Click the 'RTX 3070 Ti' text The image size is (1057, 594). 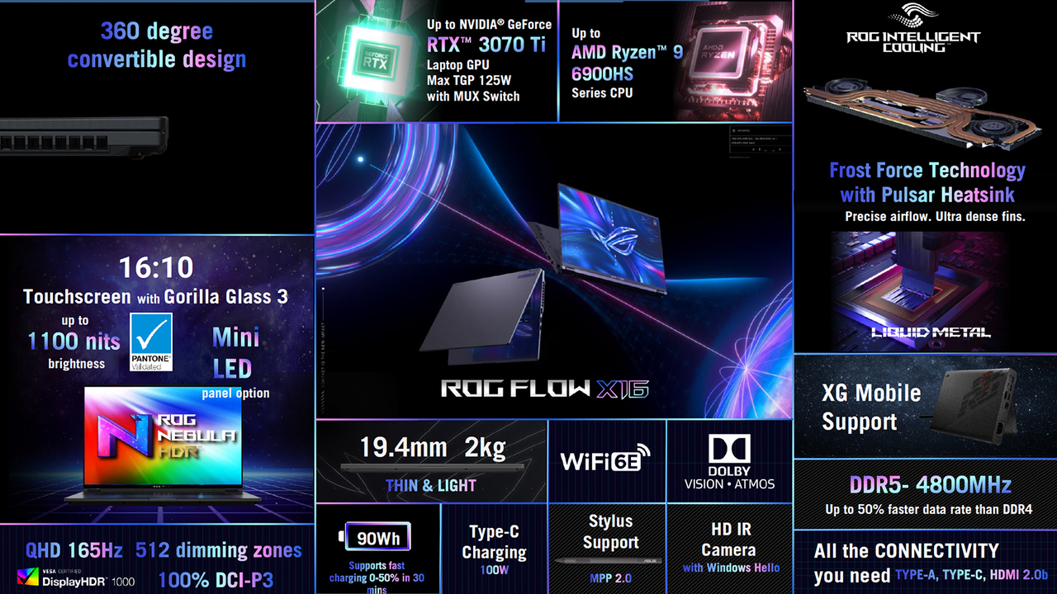point(486,45)
